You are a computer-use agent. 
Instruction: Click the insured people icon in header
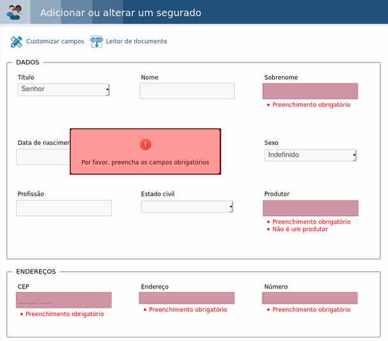click(x=15, y=12)
